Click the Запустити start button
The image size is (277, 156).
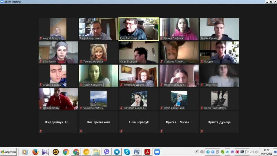[8, 152]
